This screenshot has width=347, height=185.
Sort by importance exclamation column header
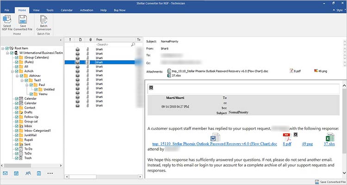[x=70, y=40]
